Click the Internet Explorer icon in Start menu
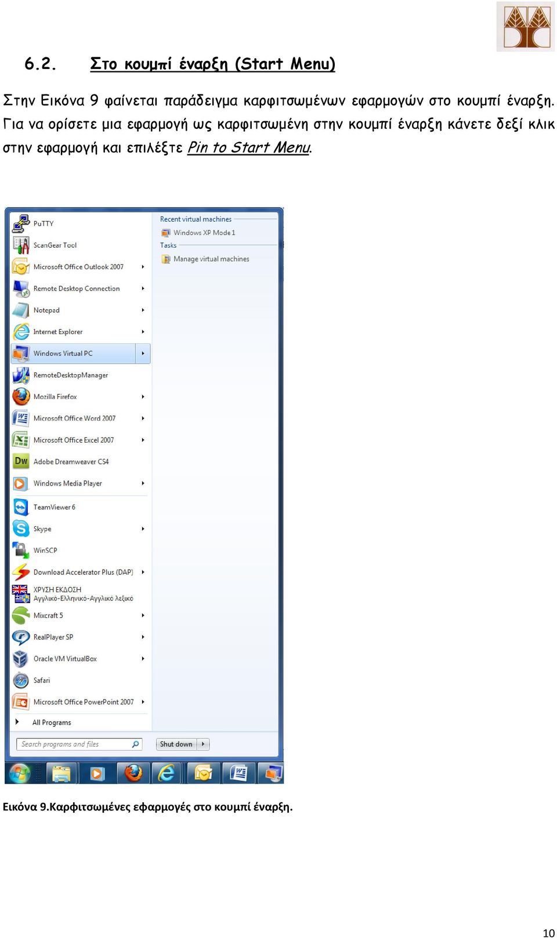 point(21,332)
